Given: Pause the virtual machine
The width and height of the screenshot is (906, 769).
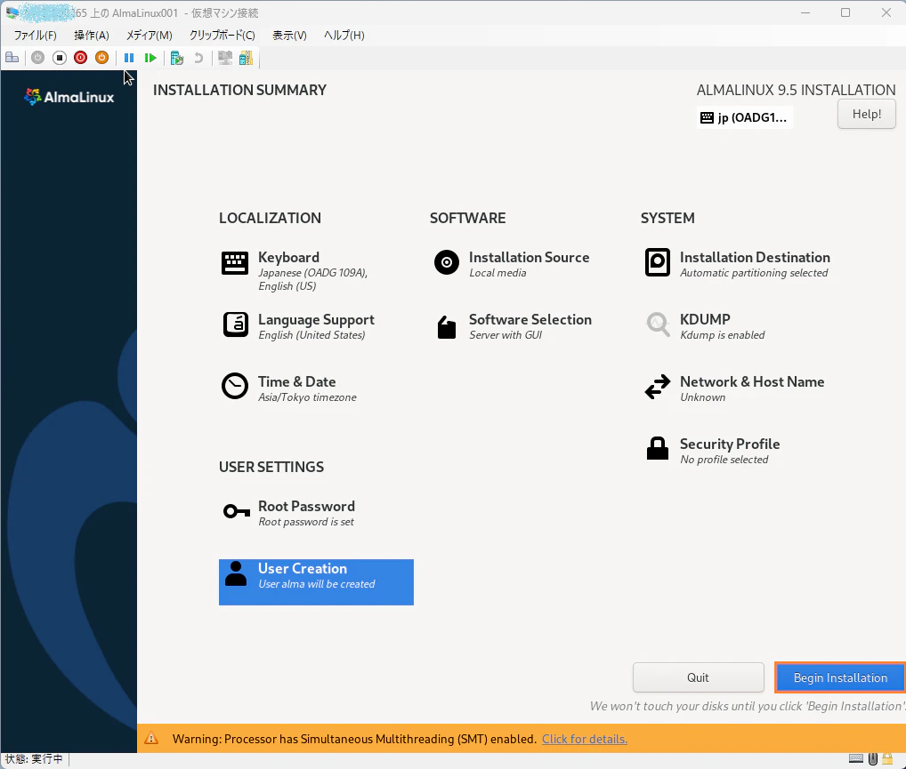Looking at the screenshot, I should click(x=129, y=58).
